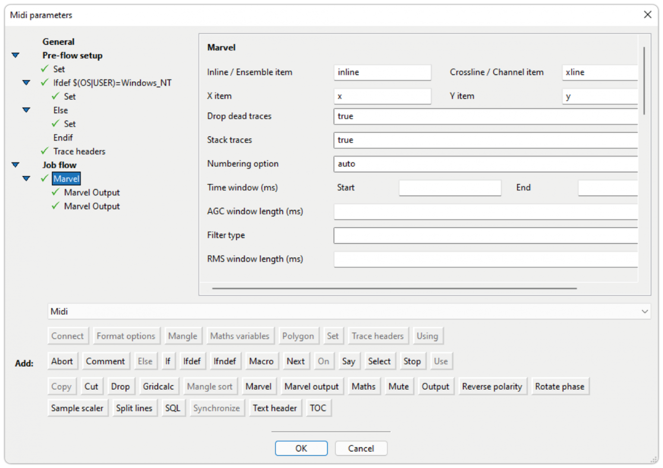Collapse the Pre-flow setup branch
The image size is (663, 468).
click(x=15, y=55)
